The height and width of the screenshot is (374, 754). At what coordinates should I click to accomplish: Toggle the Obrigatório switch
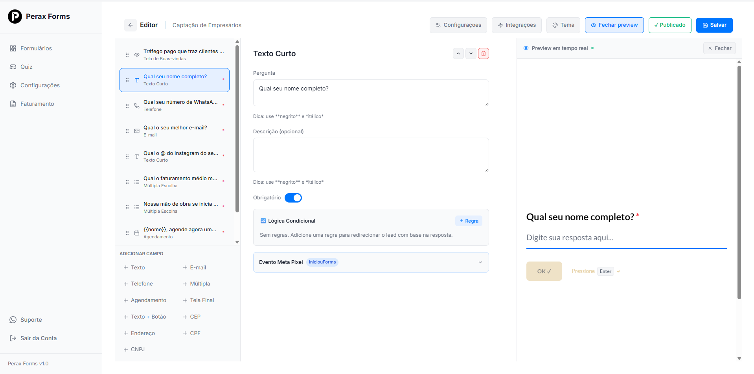pyautogui.click(x=293, y=198)
